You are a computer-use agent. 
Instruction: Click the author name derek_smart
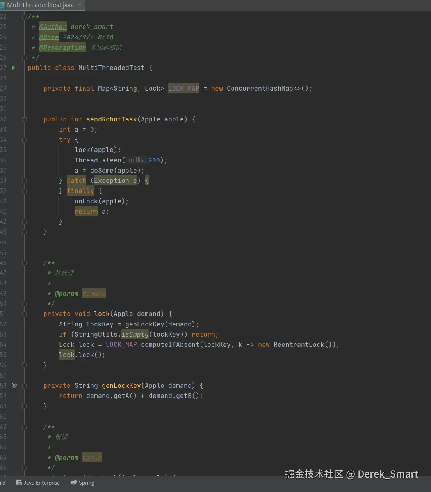point(92,27)
